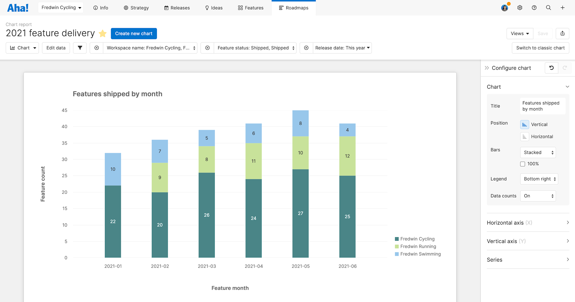
Task: Enable the 100% stacked checkbox
Action: coord(522,164)
